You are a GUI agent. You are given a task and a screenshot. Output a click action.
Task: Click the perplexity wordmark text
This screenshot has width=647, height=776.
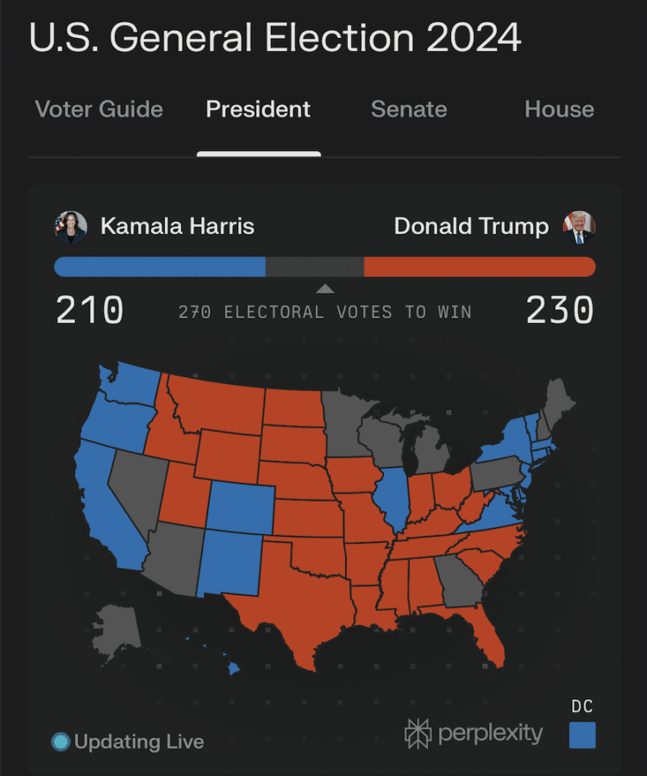pyautogui.click(x=490, y=734)
